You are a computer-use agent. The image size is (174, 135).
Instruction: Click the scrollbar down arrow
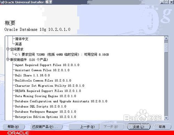tap(166, 118)
